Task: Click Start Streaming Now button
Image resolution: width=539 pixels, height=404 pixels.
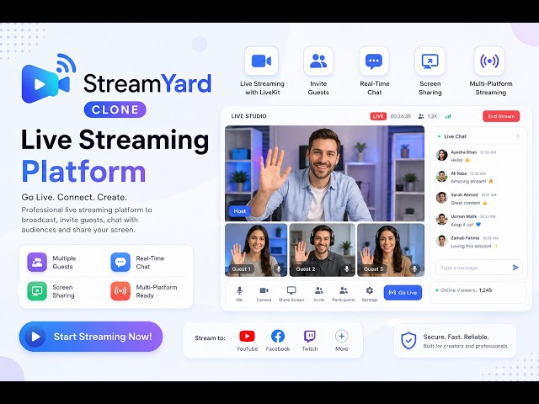Action: [91, 337]
